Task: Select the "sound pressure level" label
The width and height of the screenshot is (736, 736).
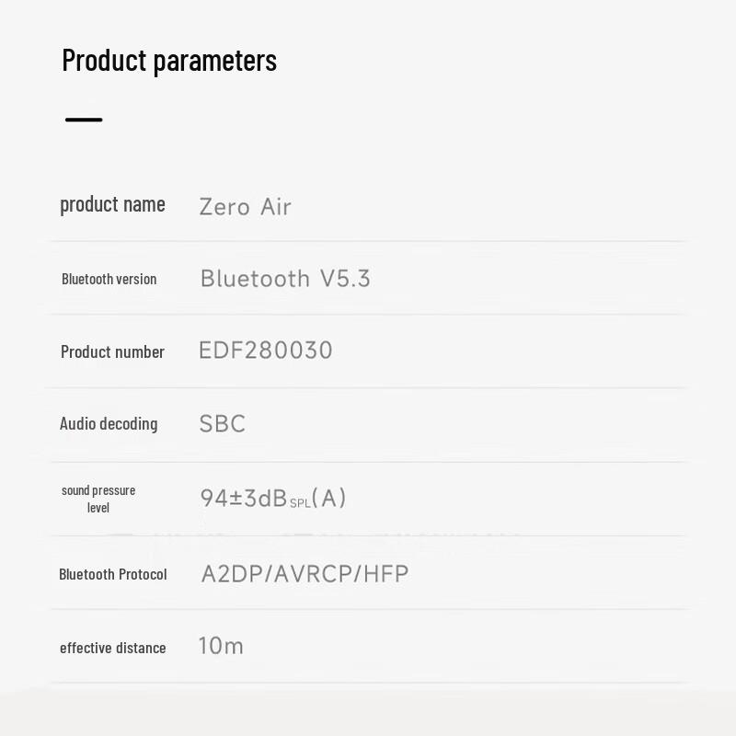Action: tap(98, 499)
